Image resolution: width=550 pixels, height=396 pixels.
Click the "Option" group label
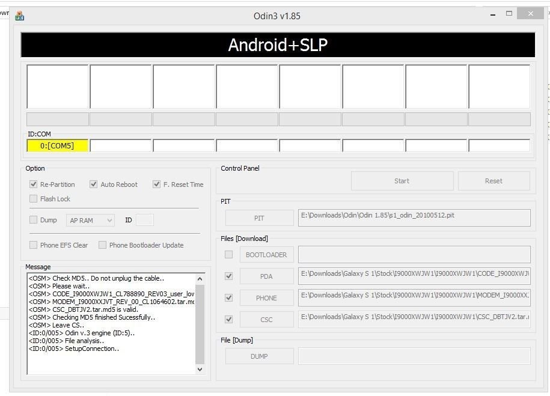coord(35,168)
